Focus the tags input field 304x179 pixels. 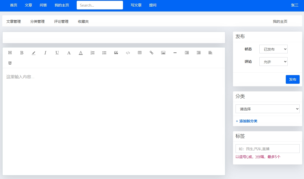(267, 149)
